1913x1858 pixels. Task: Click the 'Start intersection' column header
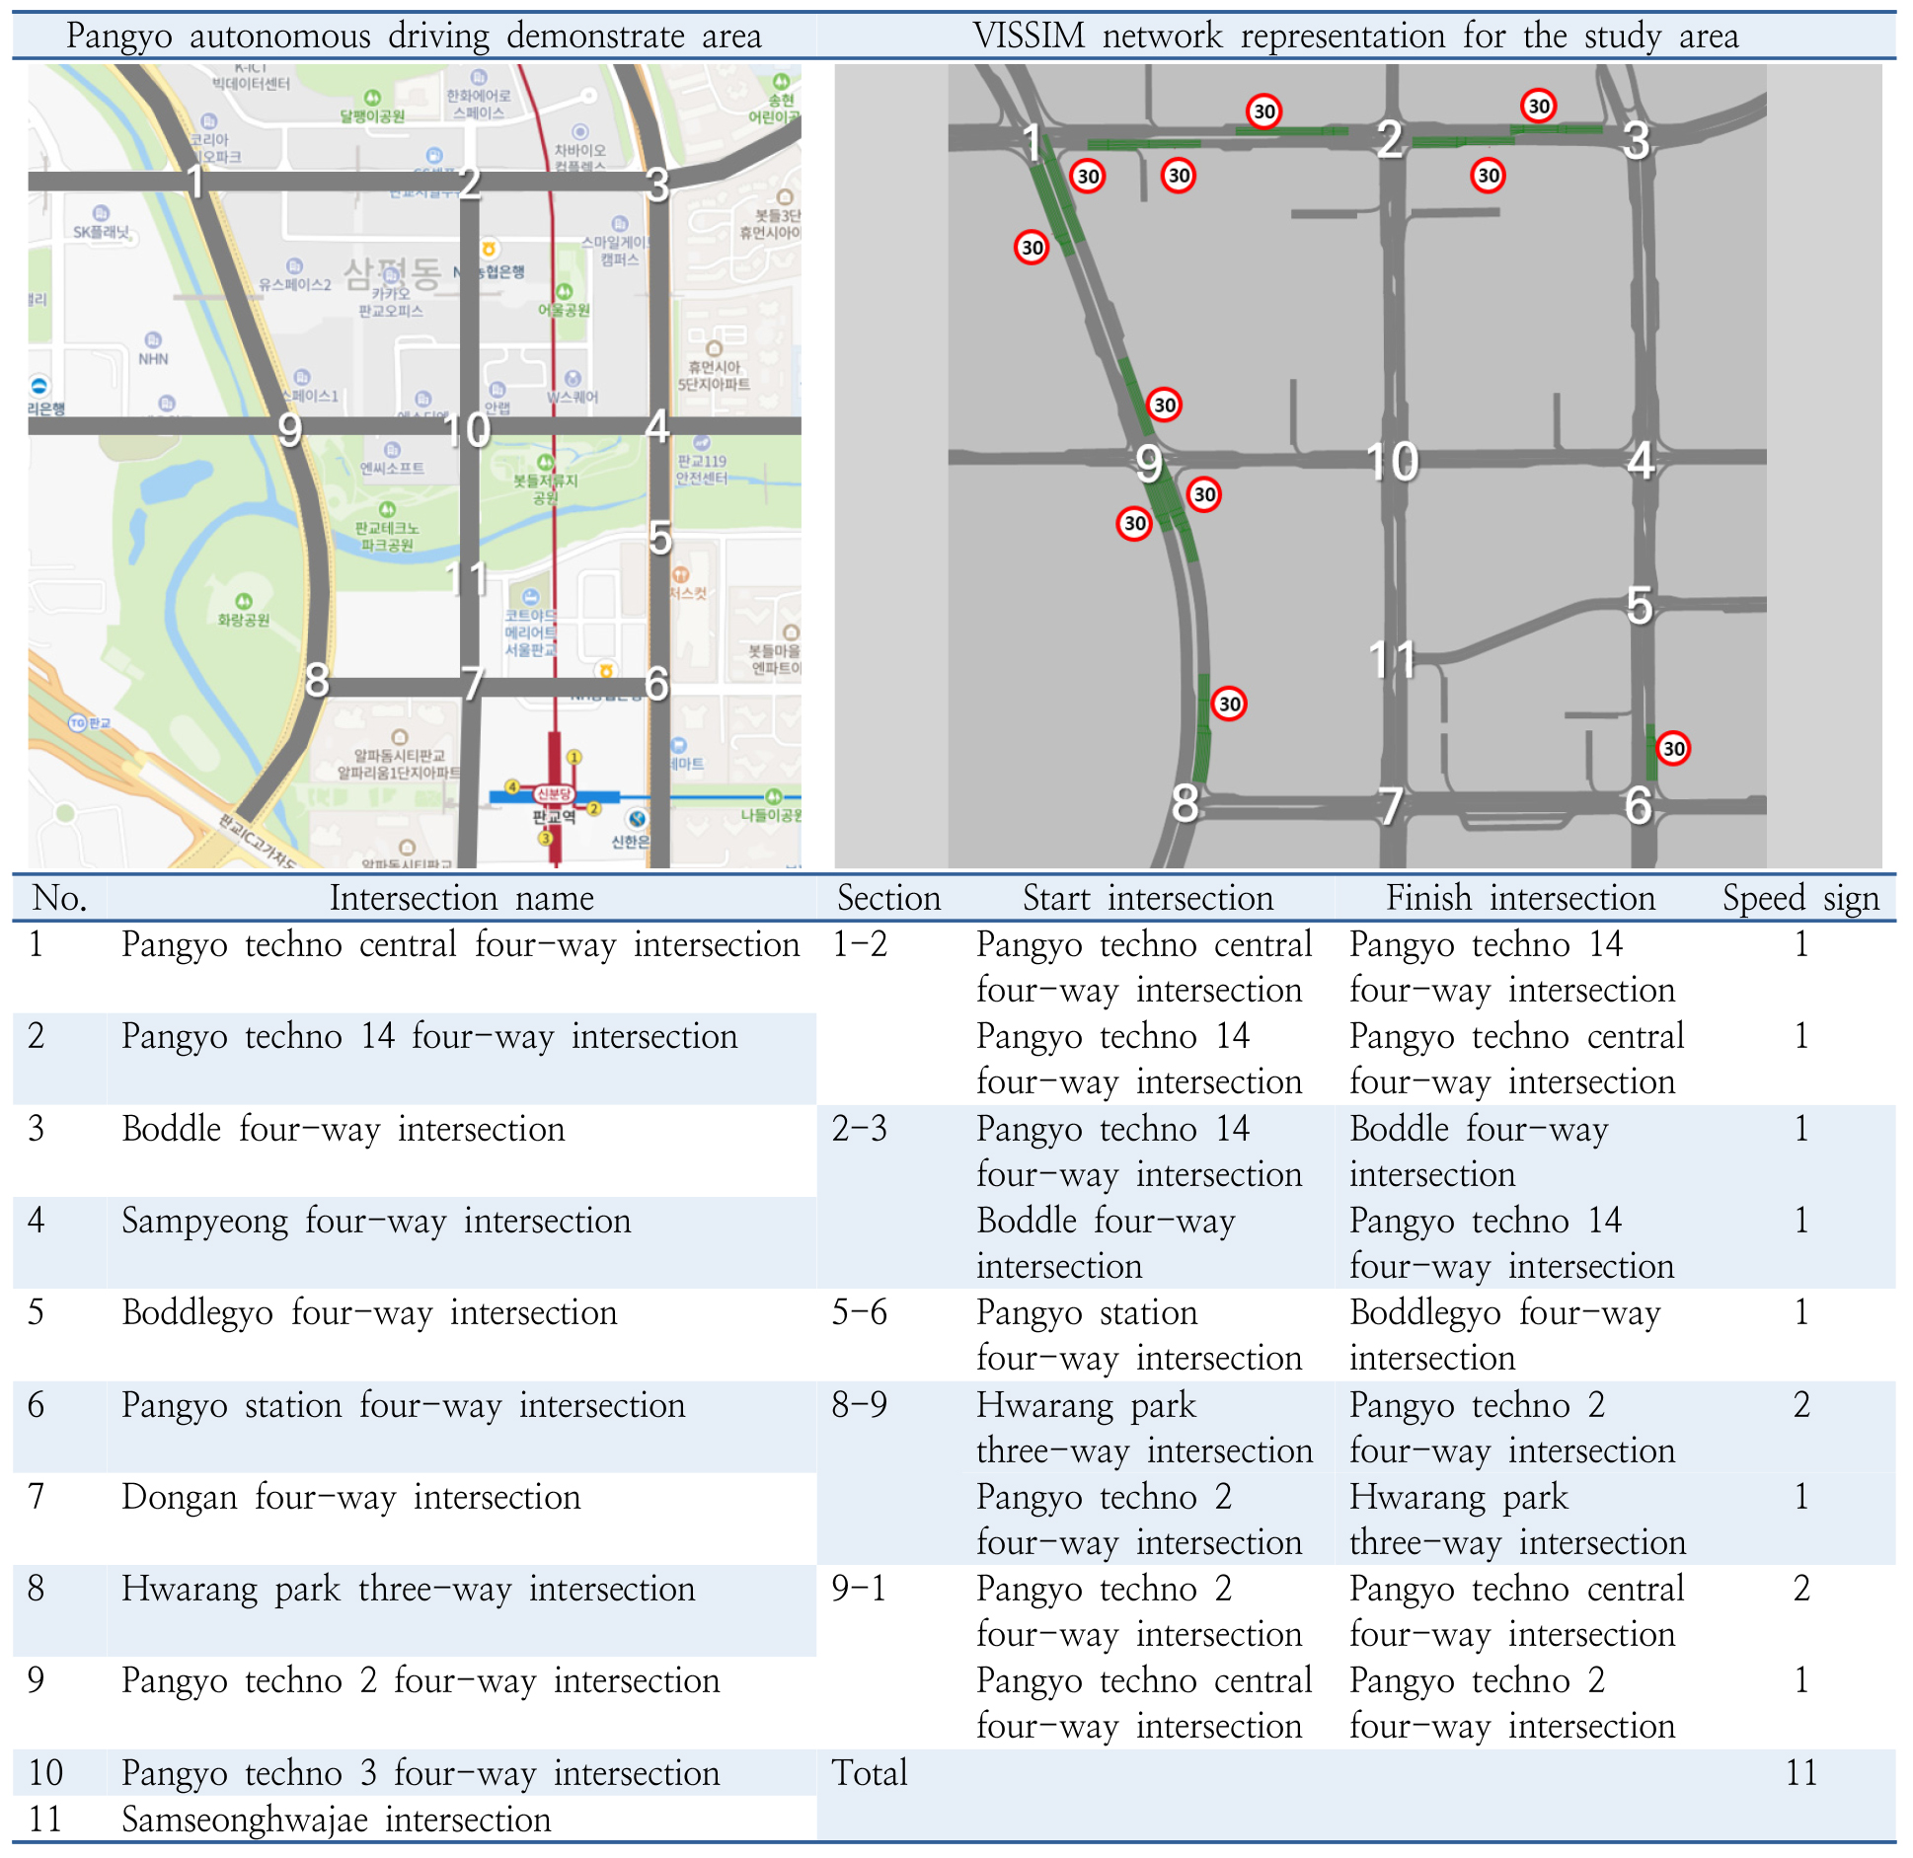coord(1148,898)
